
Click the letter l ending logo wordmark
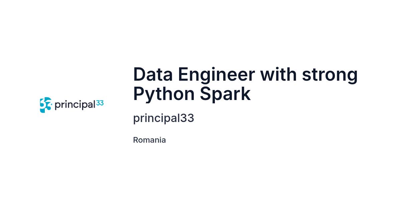tap(95, 104)
